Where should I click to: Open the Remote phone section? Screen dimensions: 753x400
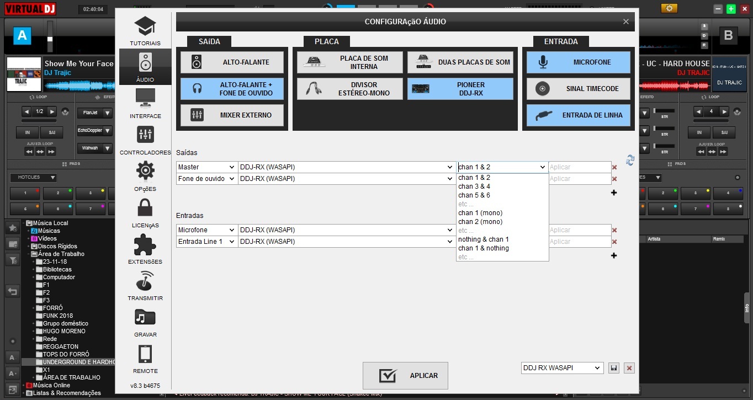[145, 359]
